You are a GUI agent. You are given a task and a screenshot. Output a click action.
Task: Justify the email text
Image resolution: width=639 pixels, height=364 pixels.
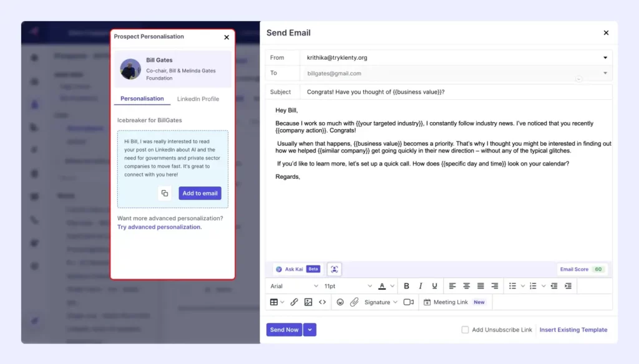pyautogui.click(x=480, y=286)
